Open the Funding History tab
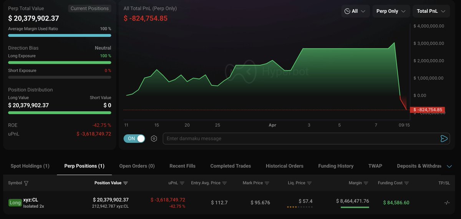 click(x=336, y=166)
